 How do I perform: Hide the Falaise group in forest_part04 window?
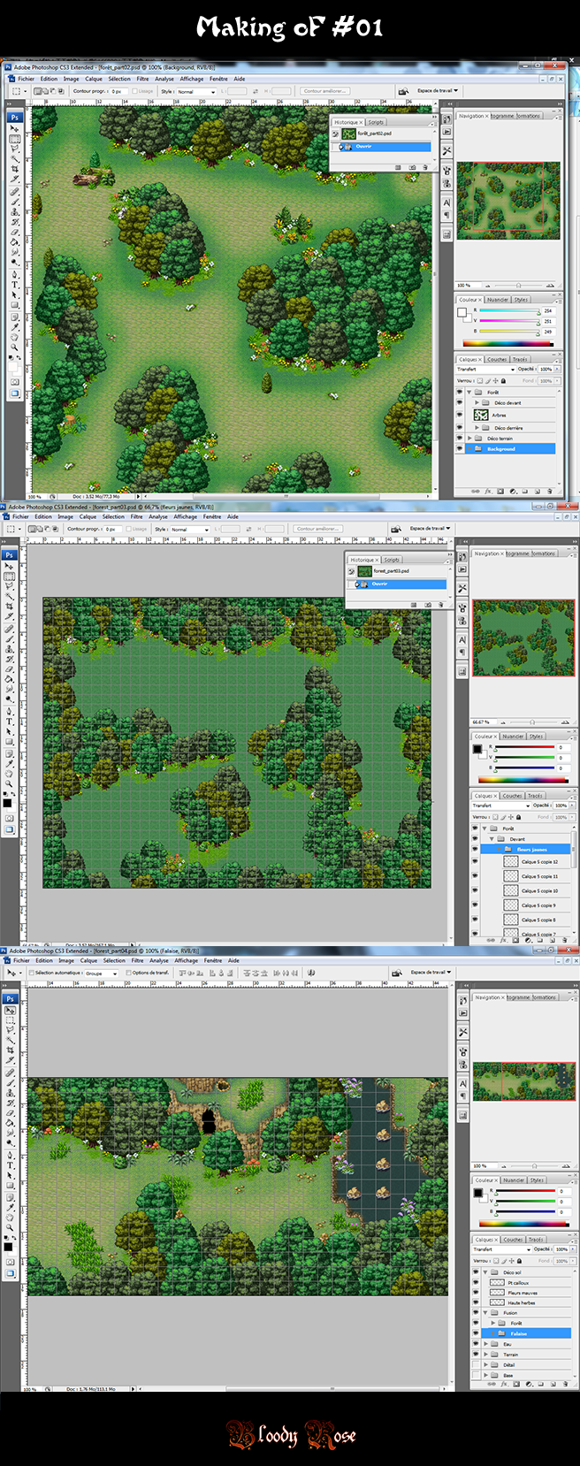476,1333
